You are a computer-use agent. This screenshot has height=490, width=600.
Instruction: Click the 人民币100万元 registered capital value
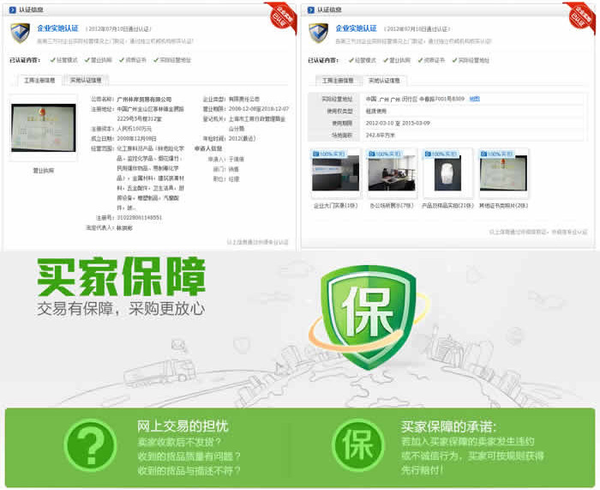[x=135, y=129]
